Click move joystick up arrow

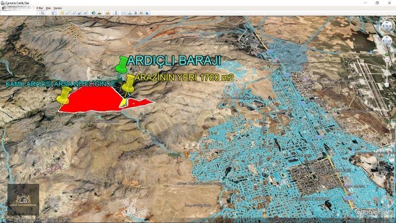click(387, 38)
